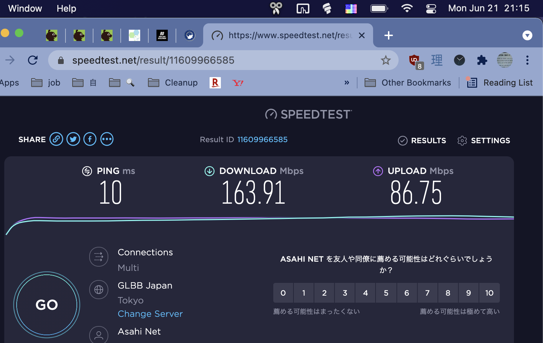543x343 pixels.
Task: Open the tab search dropdown arrow
Action: 527,35
